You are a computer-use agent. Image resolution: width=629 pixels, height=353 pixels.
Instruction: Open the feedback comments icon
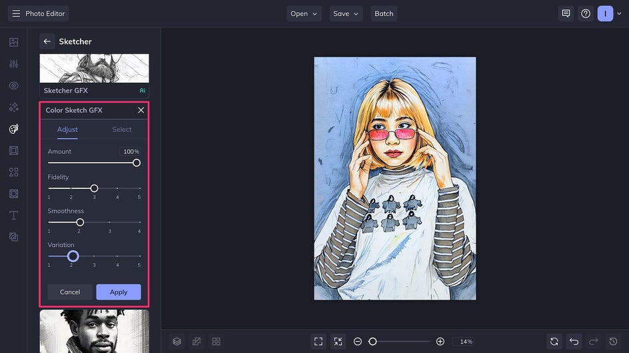(566, 13)
